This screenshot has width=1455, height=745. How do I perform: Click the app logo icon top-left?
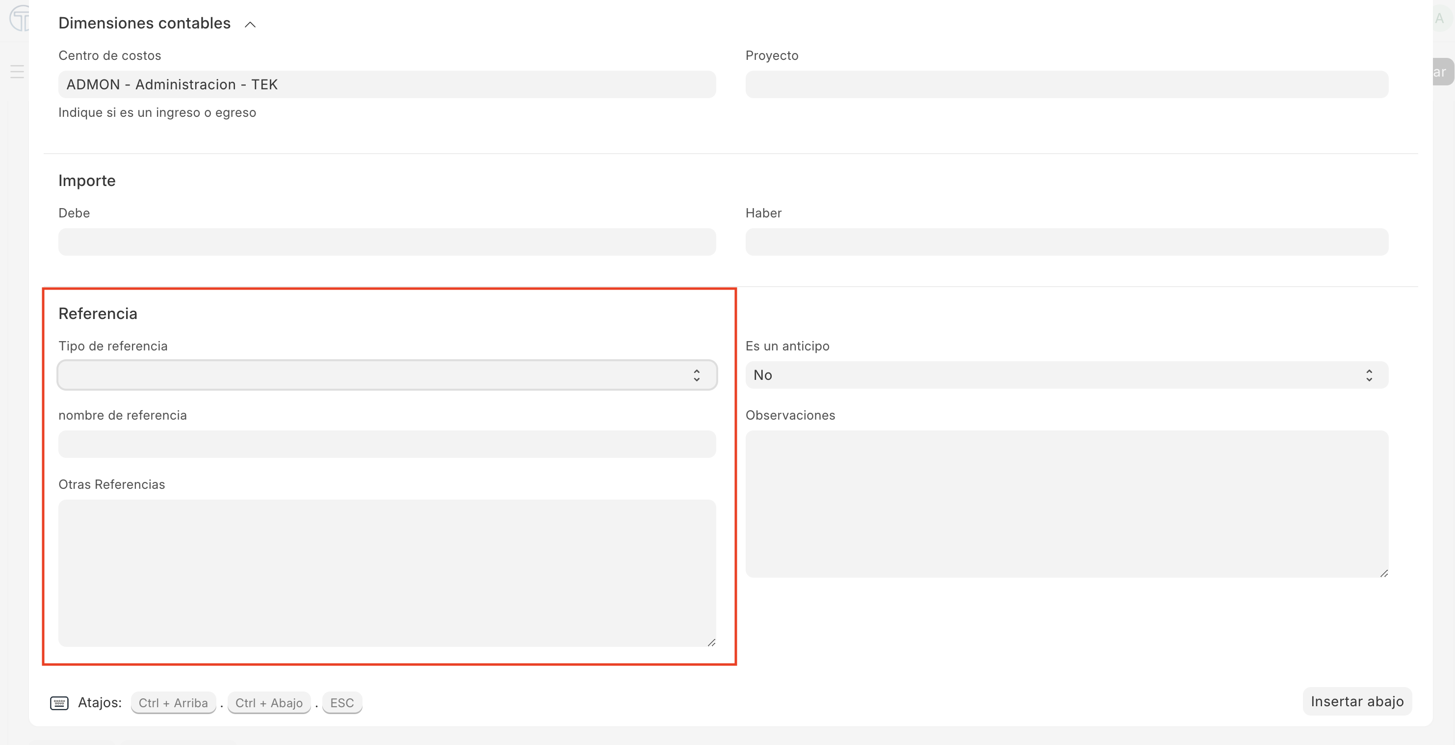[x=20, y=18]
